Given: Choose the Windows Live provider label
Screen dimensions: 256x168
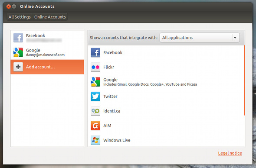Looking at the screenshot, I should coord(117,140).
